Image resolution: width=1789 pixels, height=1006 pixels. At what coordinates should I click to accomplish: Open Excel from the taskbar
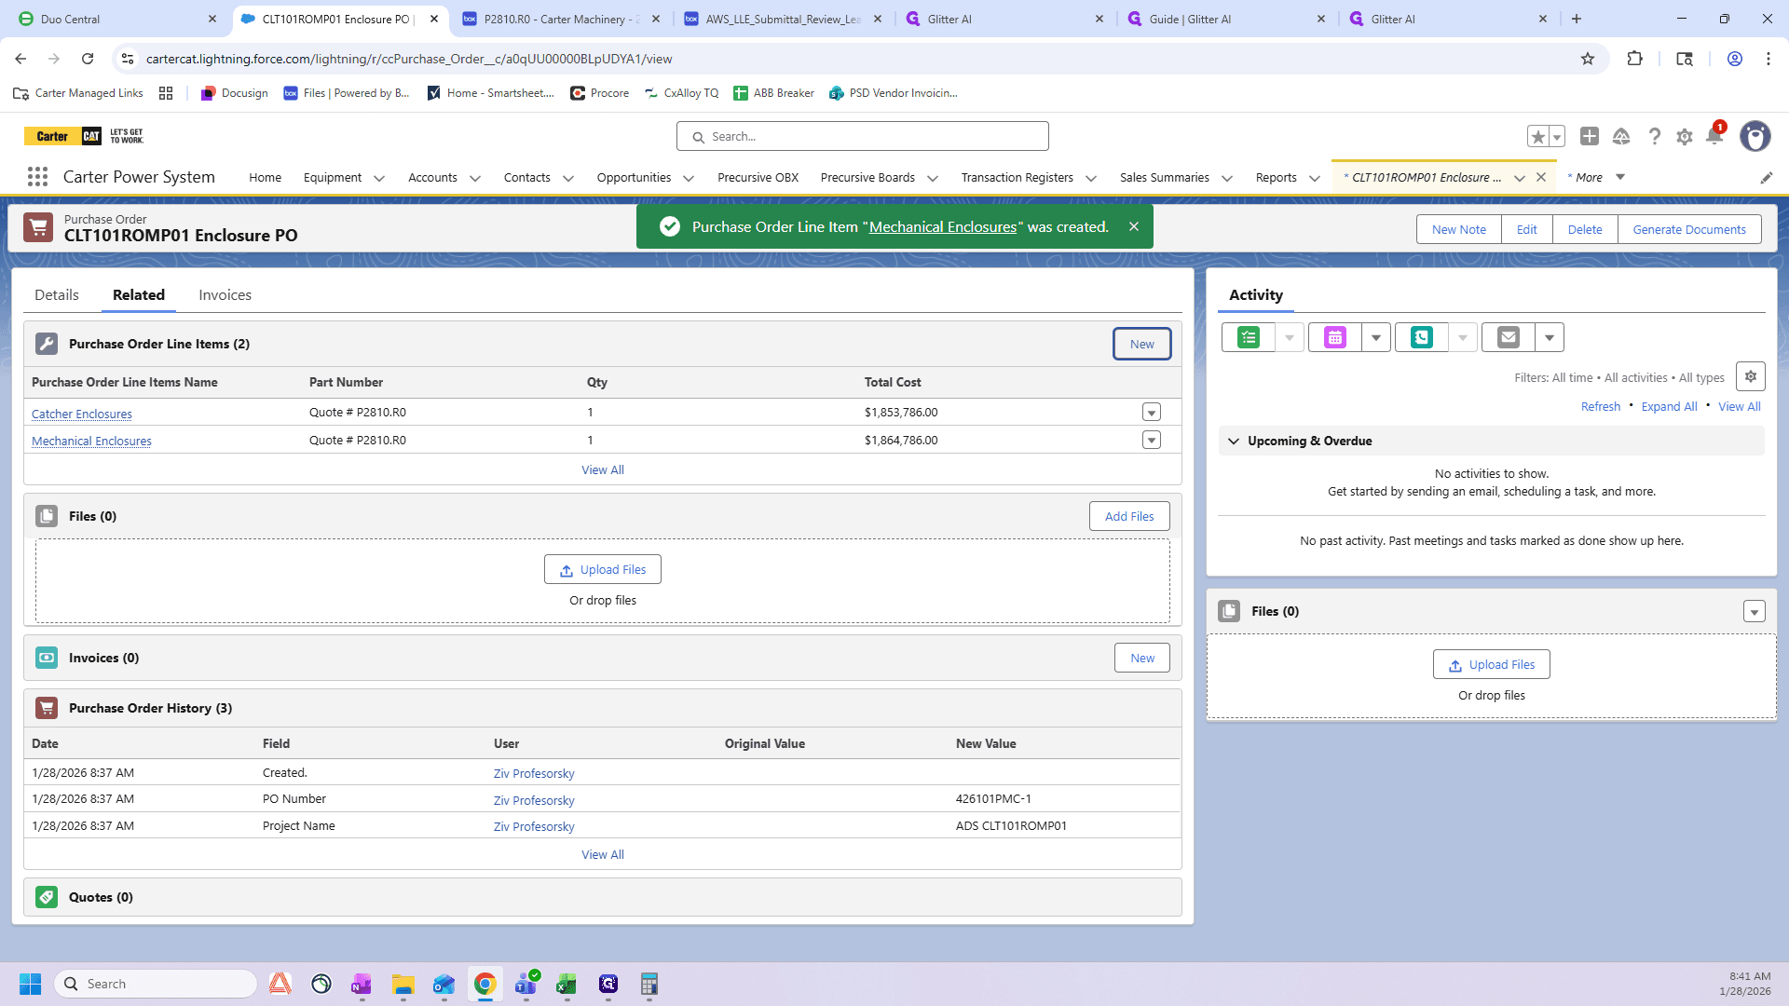pos(567,984)
